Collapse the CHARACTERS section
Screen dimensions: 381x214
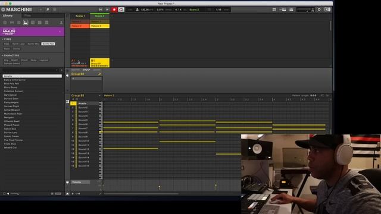(x=11, y=55)
